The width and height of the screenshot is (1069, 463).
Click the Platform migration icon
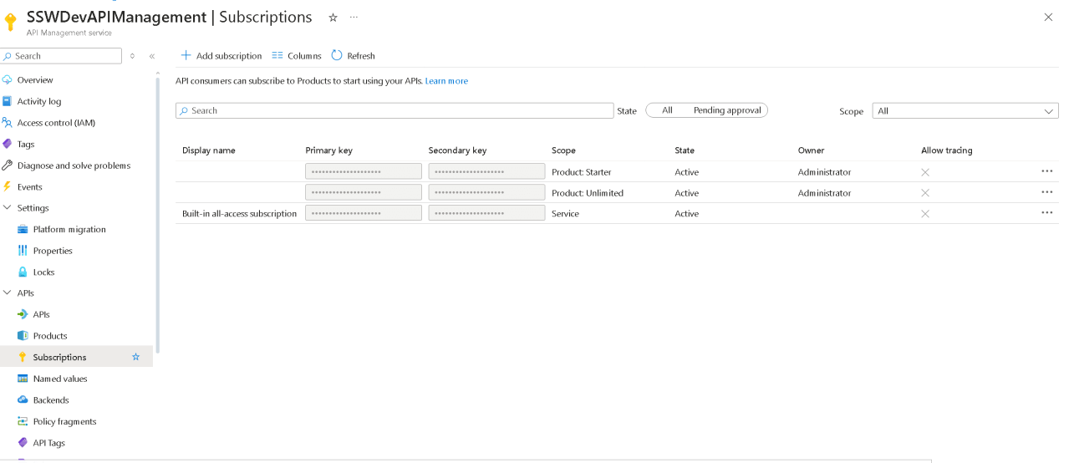click(23, 229)
